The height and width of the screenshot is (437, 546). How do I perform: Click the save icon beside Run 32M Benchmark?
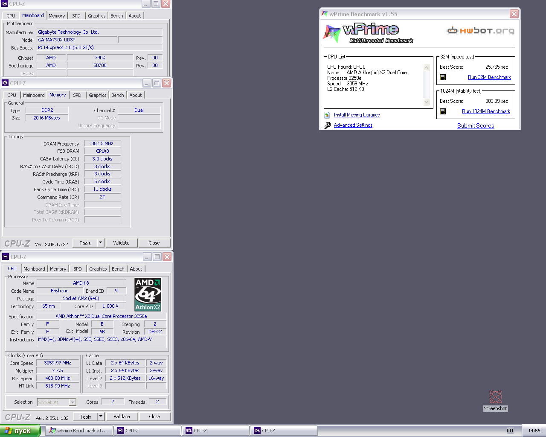pyautogui.click(x=443, y=77)
